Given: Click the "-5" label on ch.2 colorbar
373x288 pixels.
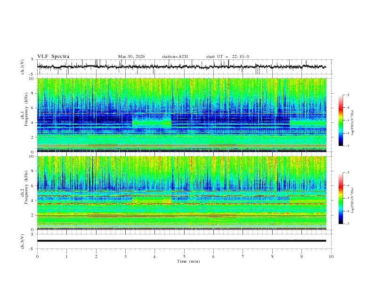Looking at the screenshot, I should tap(347, 198).
